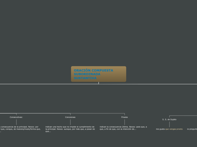Image resolution: width=197 pixels, height=147 pixels.
Task: Select the central node ORACIÓN COMPUESTA SUBORDINADA SUSTANTIVA
Action: (98, 74)
